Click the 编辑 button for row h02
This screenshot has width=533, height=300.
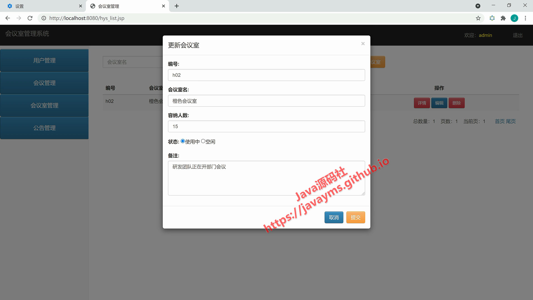click(439, 103)
